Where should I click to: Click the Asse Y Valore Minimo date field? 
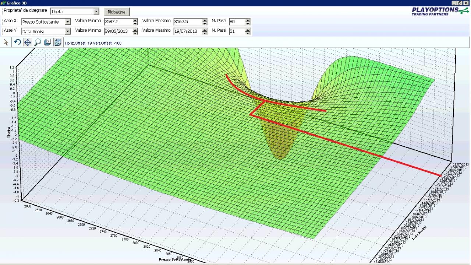click(118, 32)
